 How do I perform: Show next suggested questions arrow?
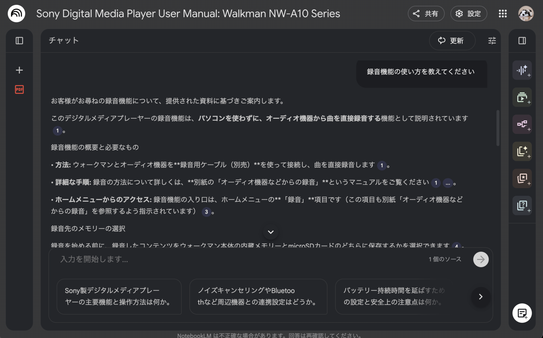pyautogui.click(x=480, y=297)
